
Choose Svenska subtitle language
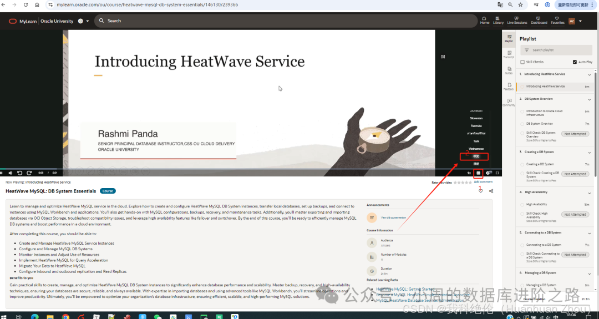476,126
